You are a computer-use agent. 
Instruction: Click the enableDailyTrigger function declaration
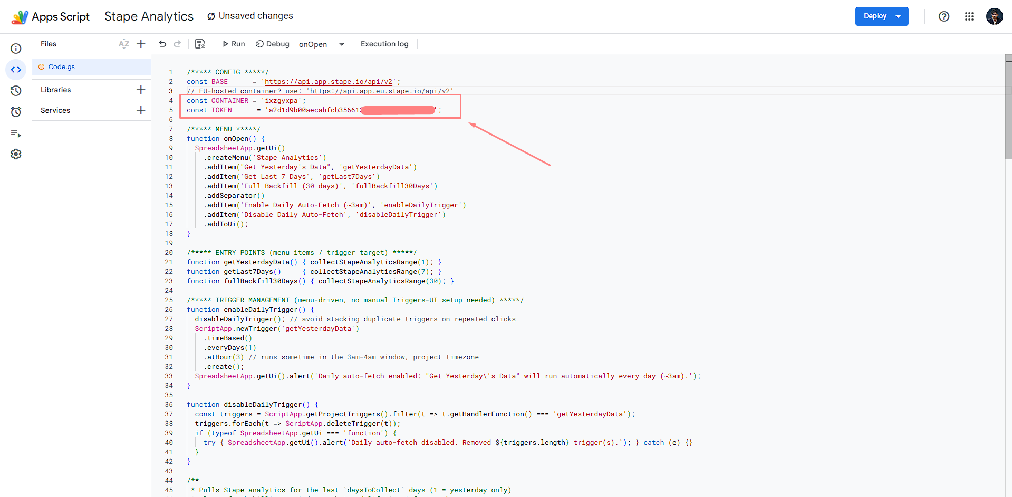point(250,310)
